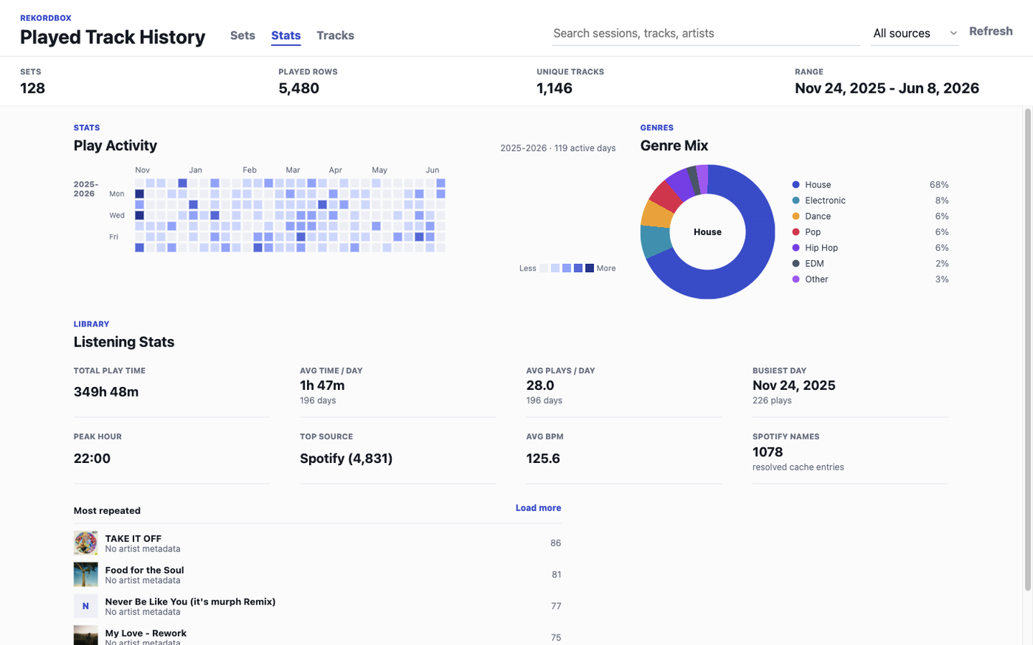Click the 'Nov 24, 2025 - Jun 8, 2026' range

coord(887,88)
